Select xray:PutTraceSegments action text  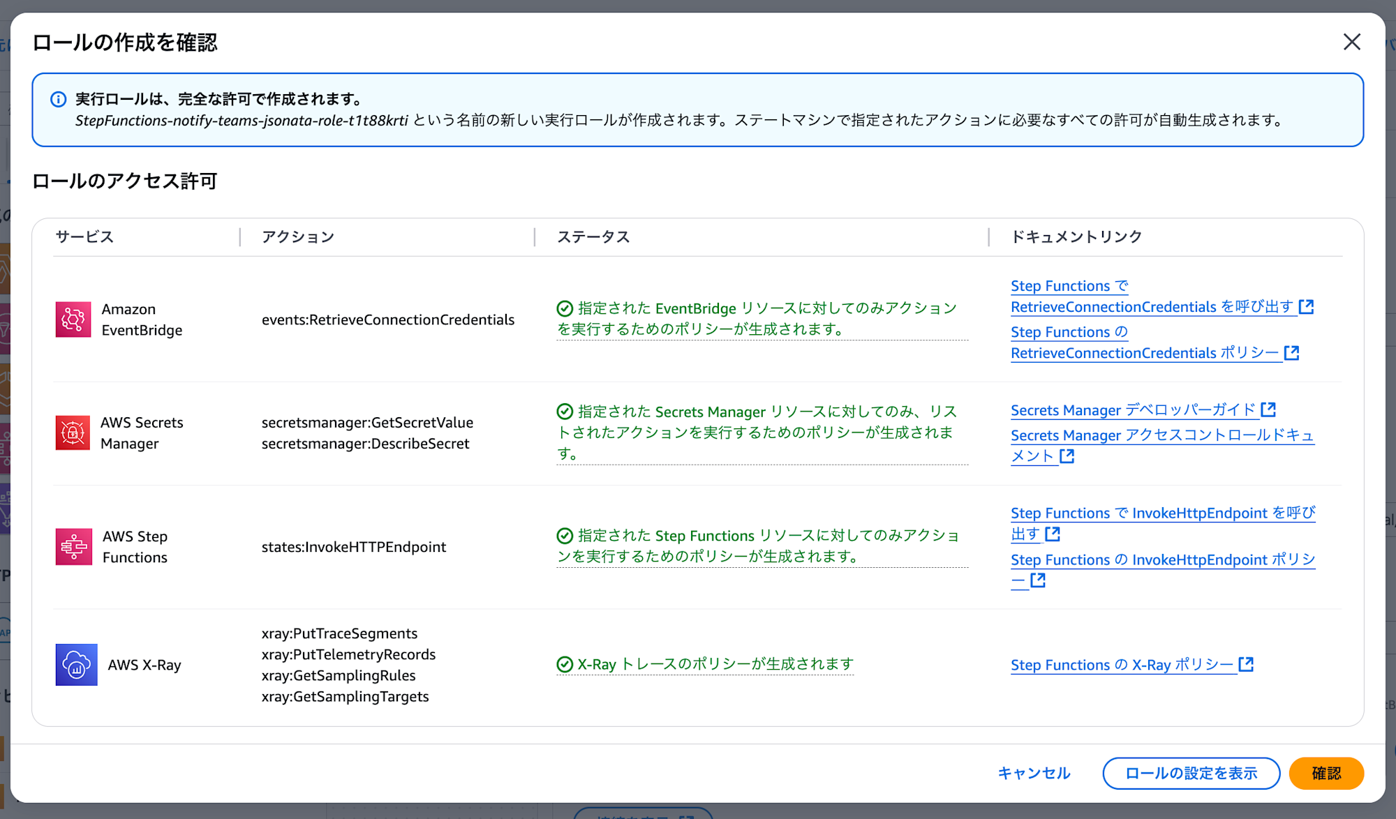(x=339, y=633)
